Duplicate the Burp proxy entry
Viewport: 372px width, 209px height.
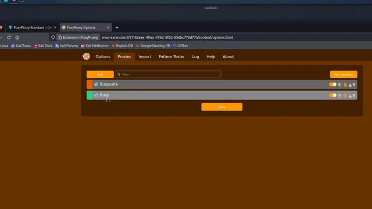coord(339,95)
